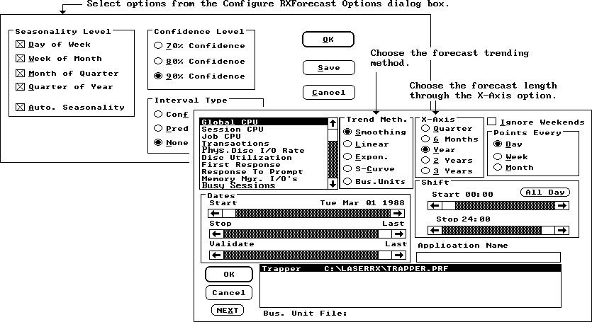Toggle the Day of Week checkbox

21,45
